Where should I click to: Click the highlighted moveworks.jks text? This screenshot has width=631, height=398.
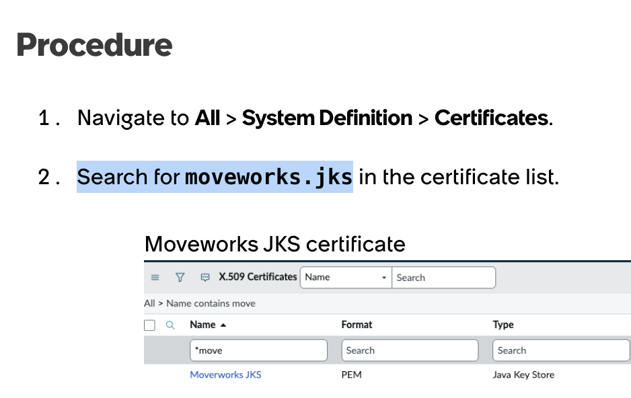tap(268, 177)
